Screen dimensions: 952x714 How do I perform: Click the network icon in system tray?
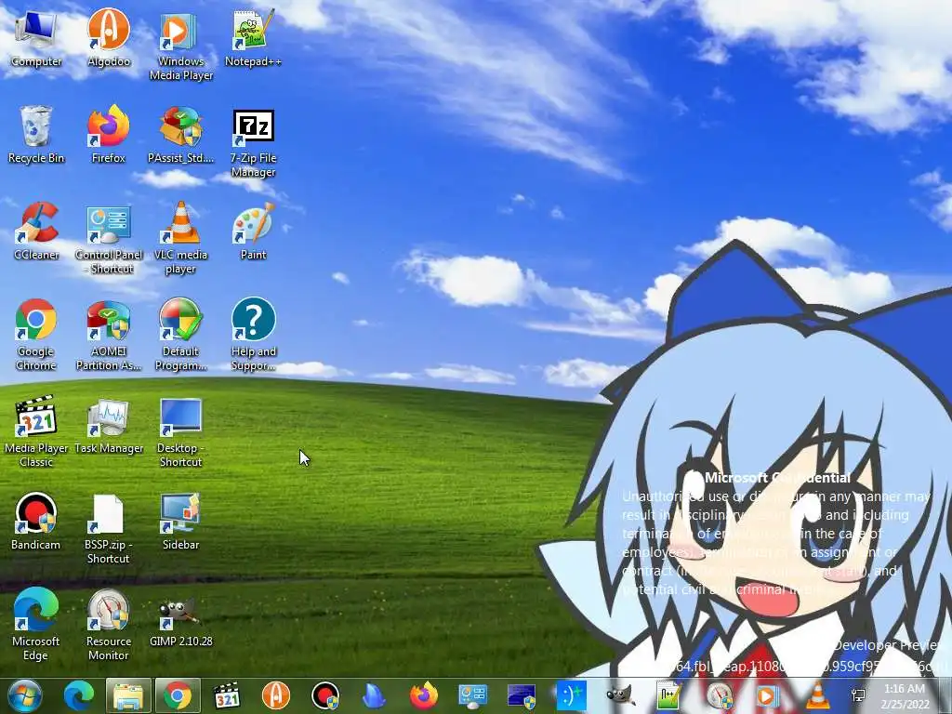click(x=858, y=695)
